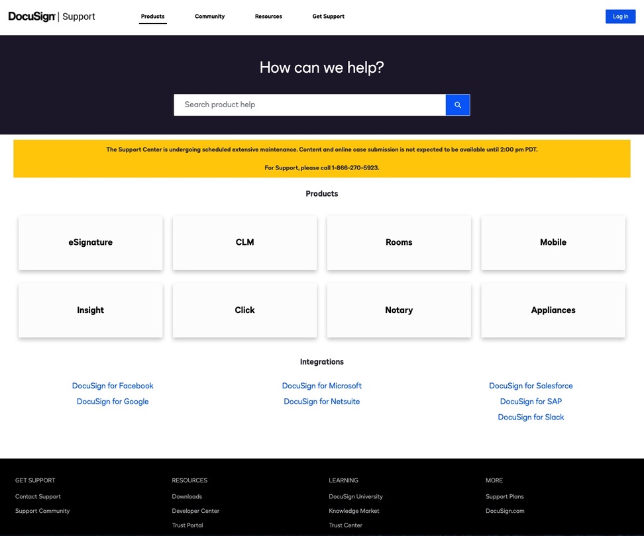Click the Log in button

click(620, 17)
